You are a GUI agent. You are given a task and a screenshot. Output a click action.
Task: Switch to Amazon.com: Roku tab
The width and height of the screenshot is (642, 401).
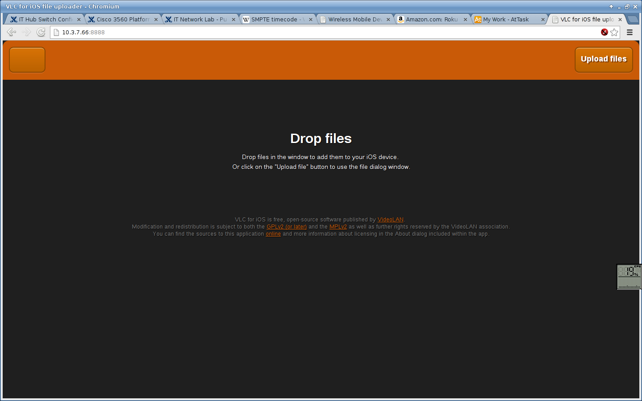pyautogui.click(x=432, y=19)
